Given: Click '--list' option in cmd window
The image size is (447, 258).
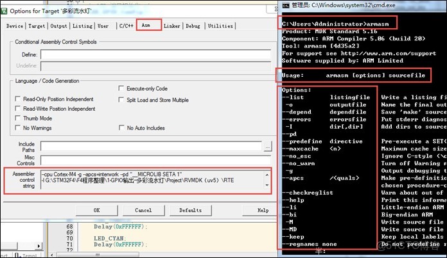Looking at the screenshot, I should [x=293, y=97].
